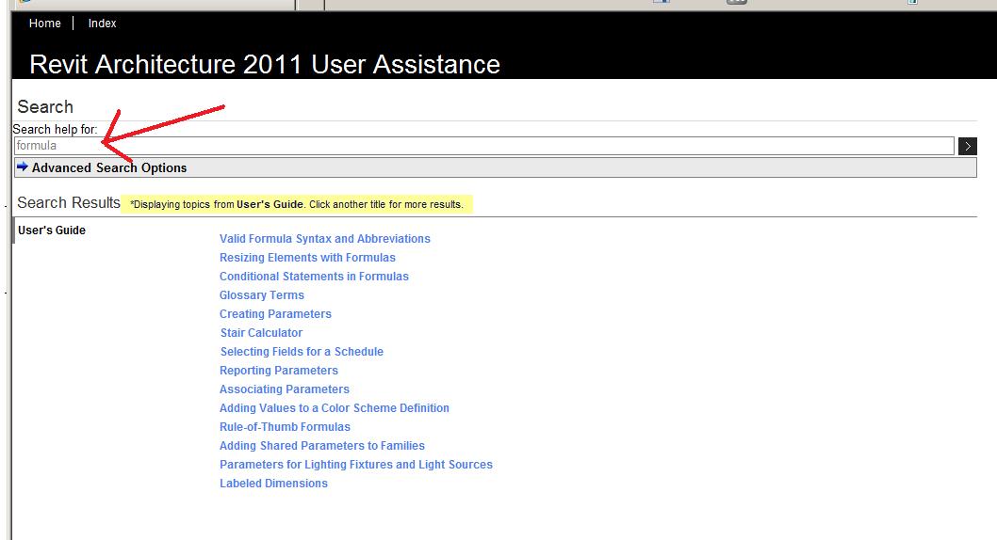The width and height of the screenshot is (997, 540).
Task: Open Rule-of-Thumb Formulas topic
Action: (285, 427)
